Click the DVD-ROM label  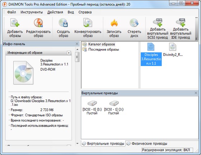click(48, 70)
